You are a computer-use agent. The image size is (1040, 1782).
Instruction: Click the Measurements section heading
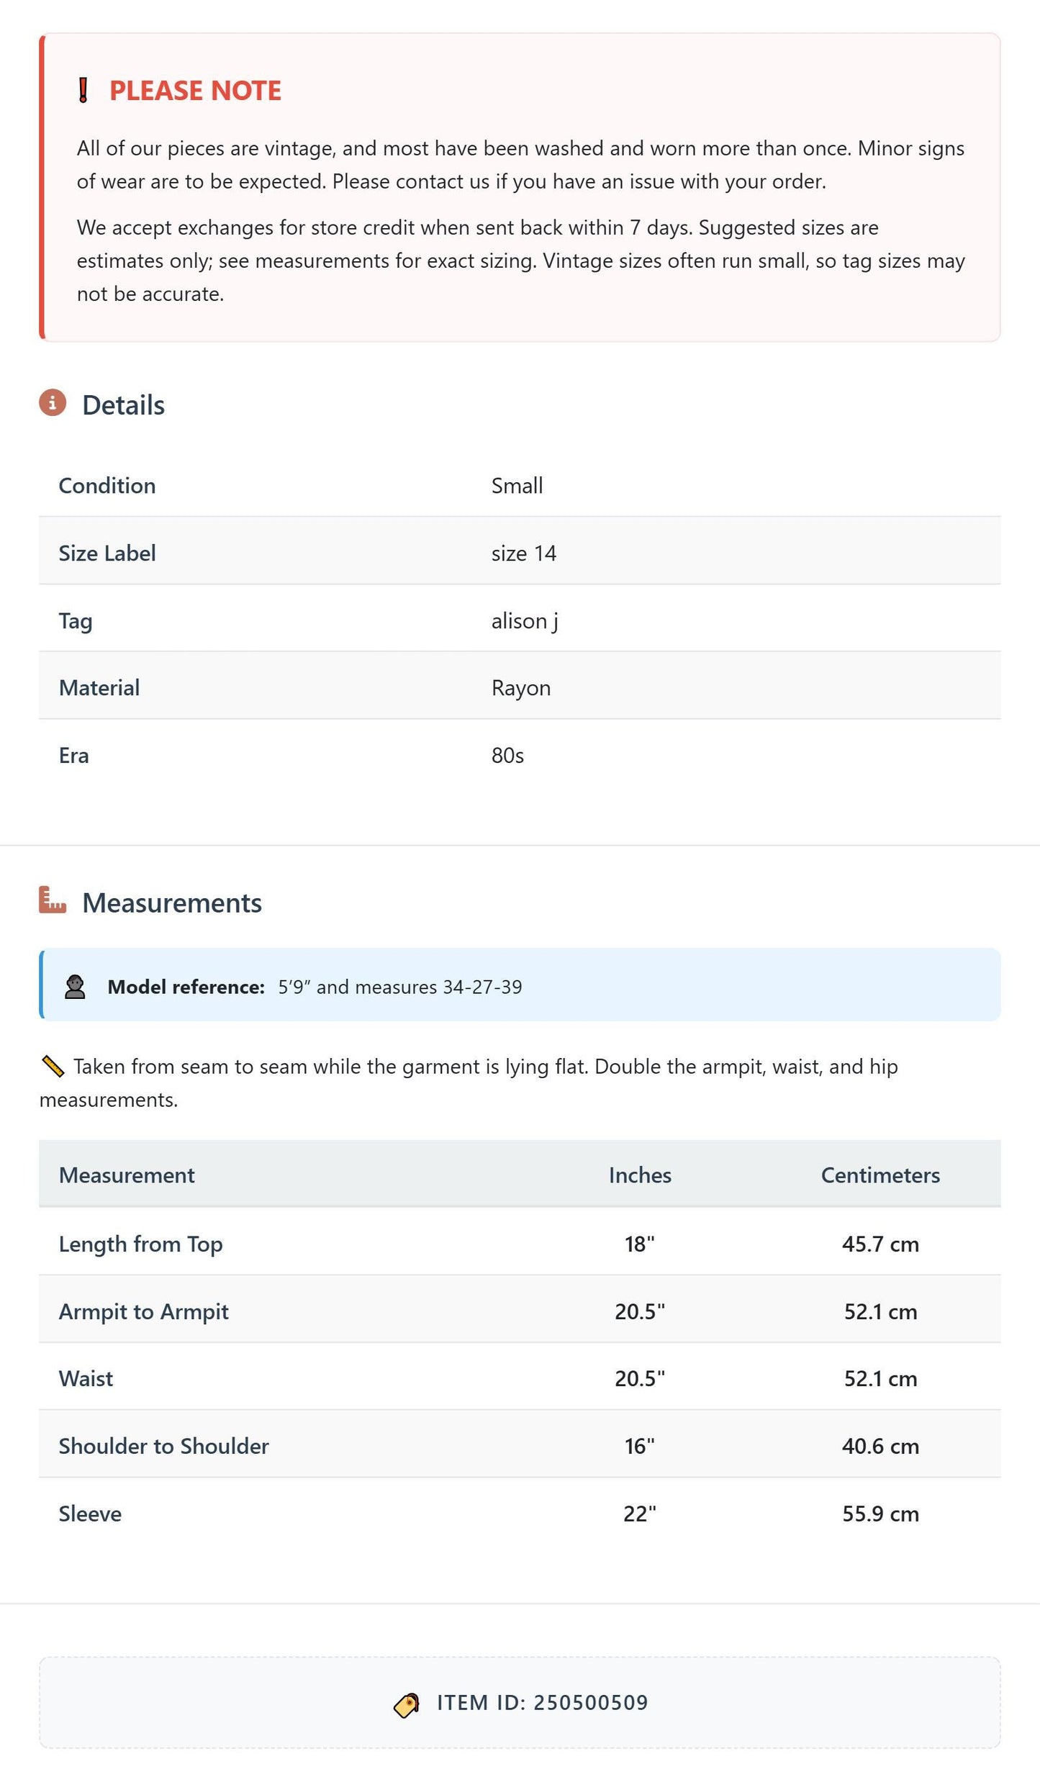coord(172,903)
